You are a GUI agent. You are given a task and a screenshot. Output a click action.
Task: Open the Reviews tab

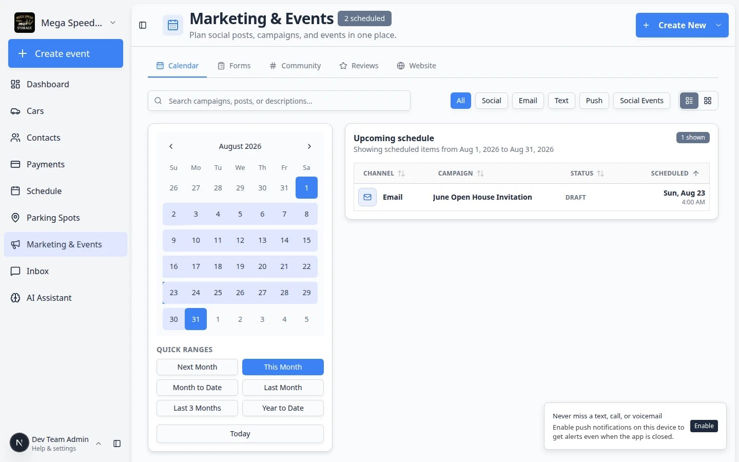(x=359, y=66)
